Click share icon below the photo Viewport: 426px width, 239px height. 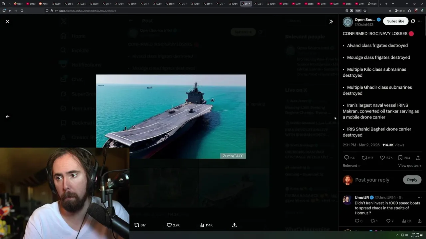pyautogui.click(x=234, y=225)
